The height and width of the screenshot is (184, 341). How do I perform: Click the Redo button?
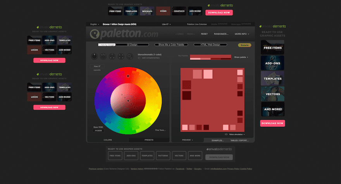click(x=191, y=34)
